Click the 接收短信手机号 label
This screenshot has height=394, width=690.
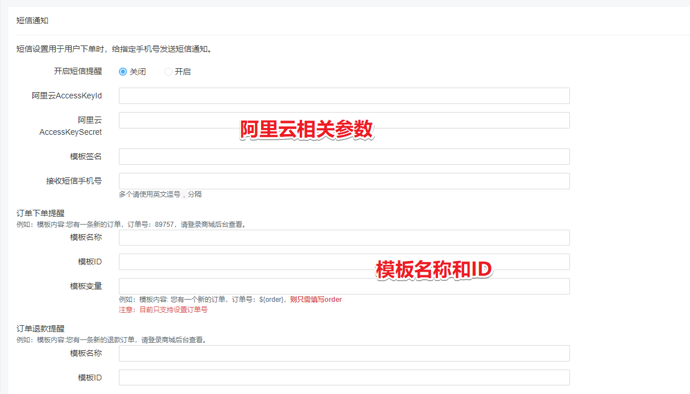74,181
